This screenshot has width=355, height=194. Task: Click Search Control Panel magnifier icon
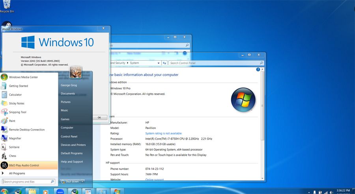[x=262, y=63]
